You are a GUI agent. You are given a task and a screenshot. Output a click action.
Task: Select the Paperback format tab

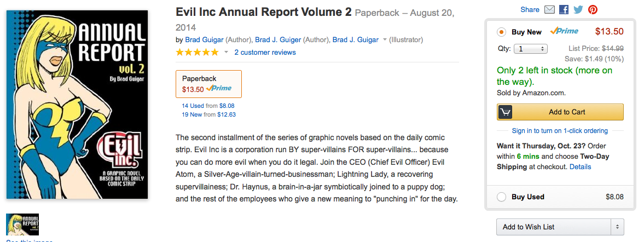coord(208,84)
